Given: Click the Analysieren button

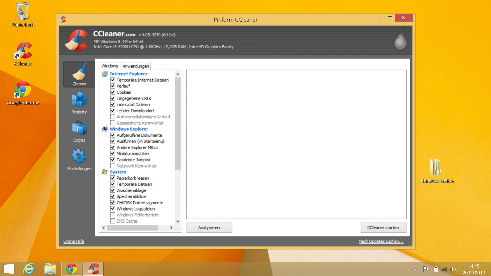Looking at the screenshot, I should coord(209,228).
